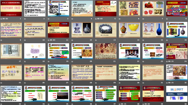Image resolution: width=188 pixels, height=105 pixels.
Task: Click the 00:15 timing under slide 38
Action: [x=124, y=104]
